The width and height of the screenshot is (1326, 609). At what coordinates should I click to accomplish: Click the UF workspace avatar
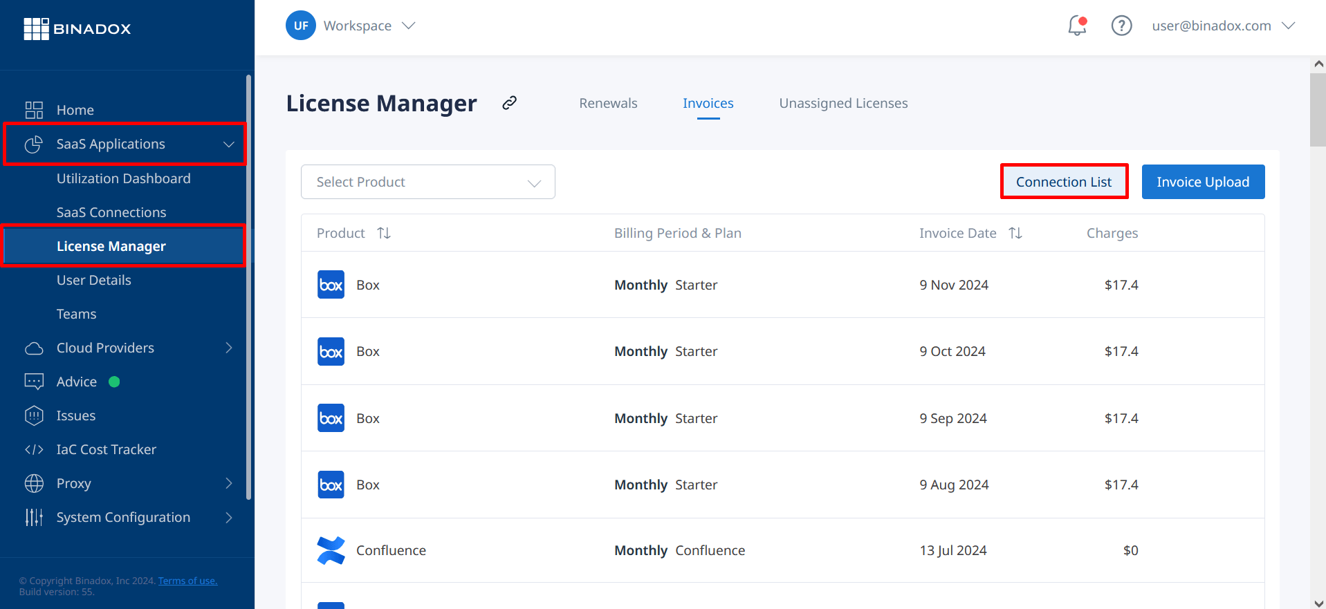tap(301, 26)
